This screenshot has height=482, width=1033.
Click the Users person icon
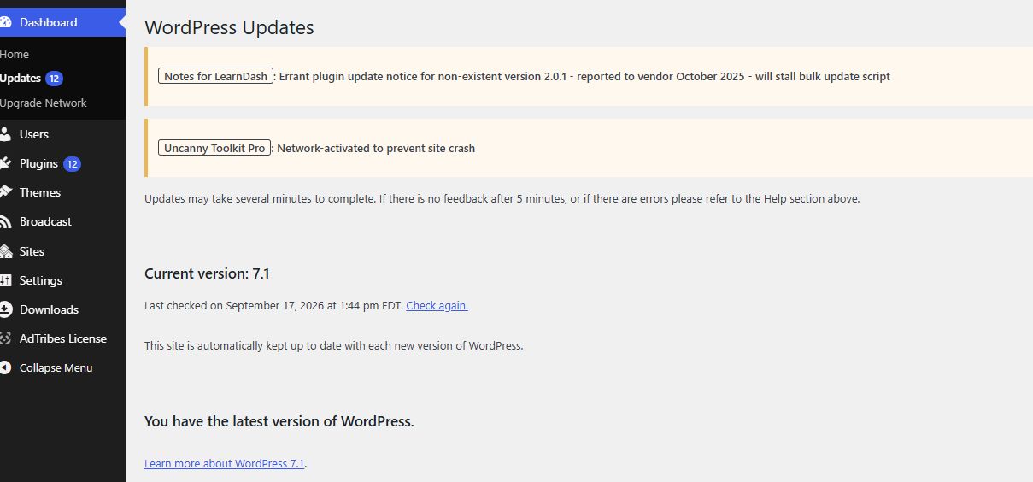pyautogui.click(x=5, y=134)
